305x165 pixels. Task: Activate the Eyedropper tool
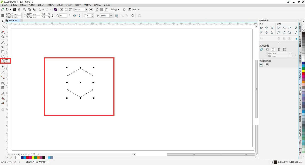3,94
